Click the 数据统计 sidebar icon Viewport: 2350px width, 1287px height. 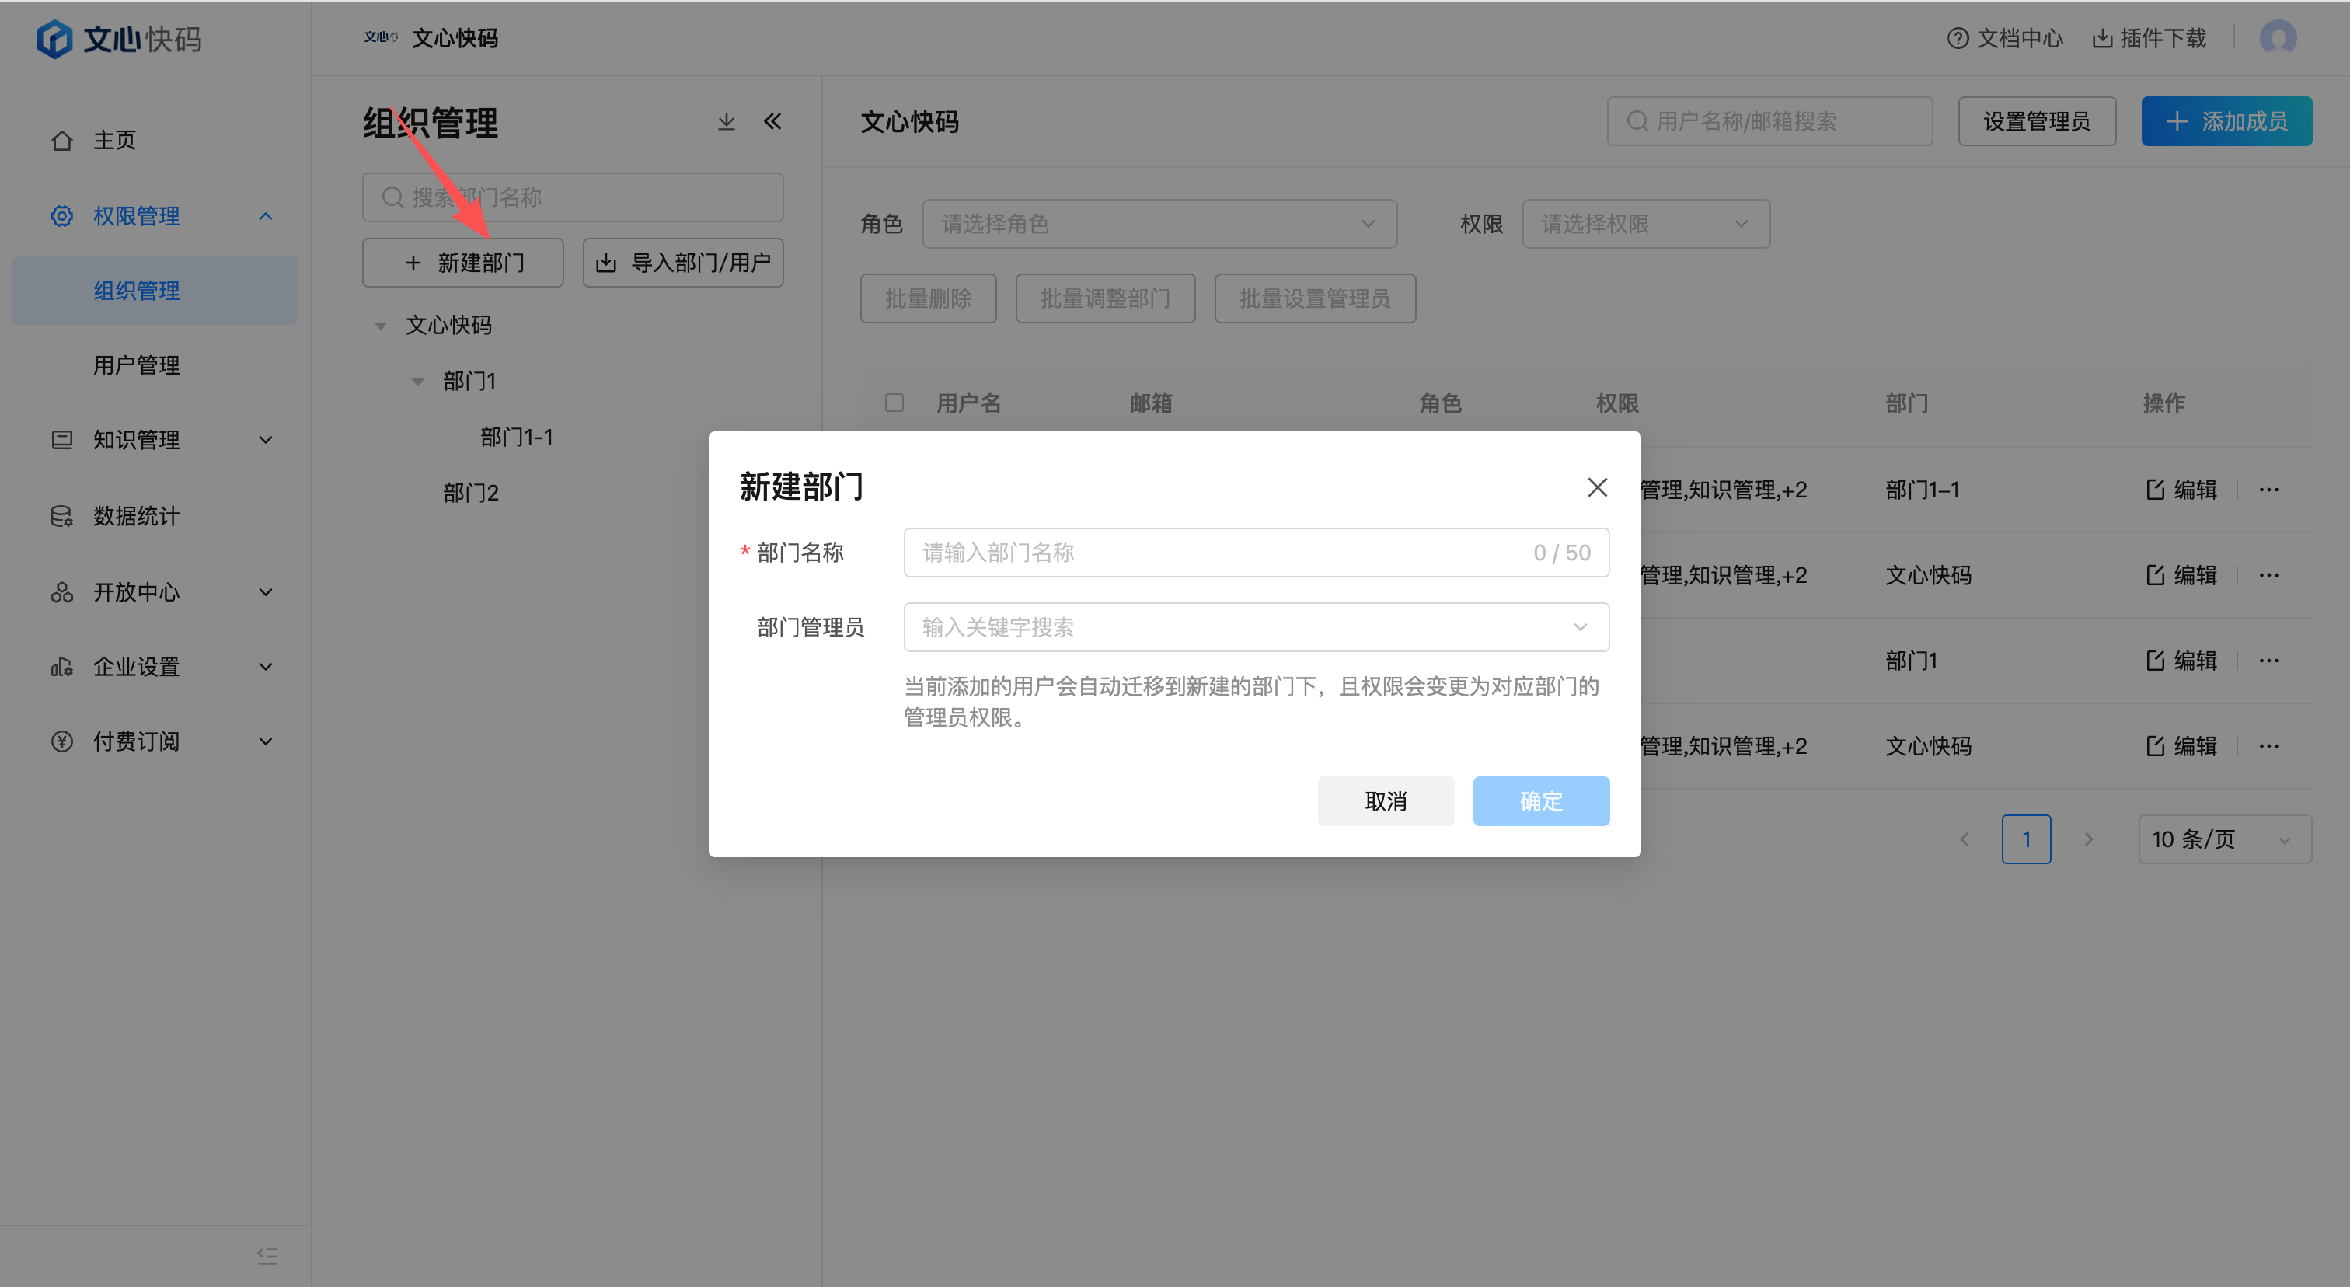(x=62, y=516)
